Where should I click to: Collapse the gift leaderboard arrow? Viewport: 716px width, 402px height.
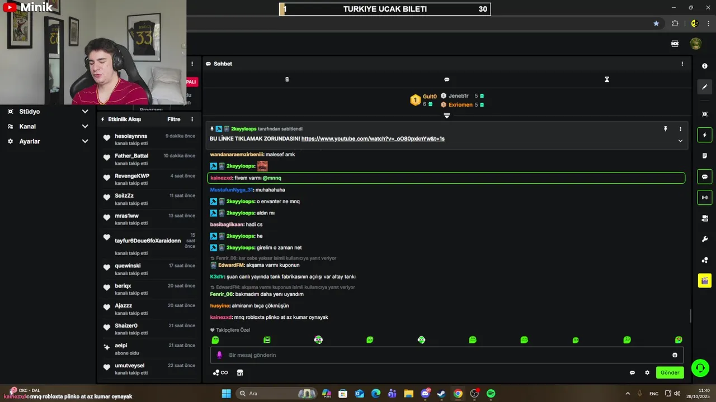click(446, 115)
